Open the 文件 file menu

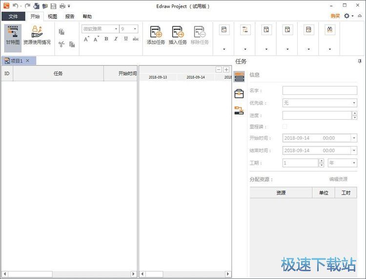click(x=13, y=16)
